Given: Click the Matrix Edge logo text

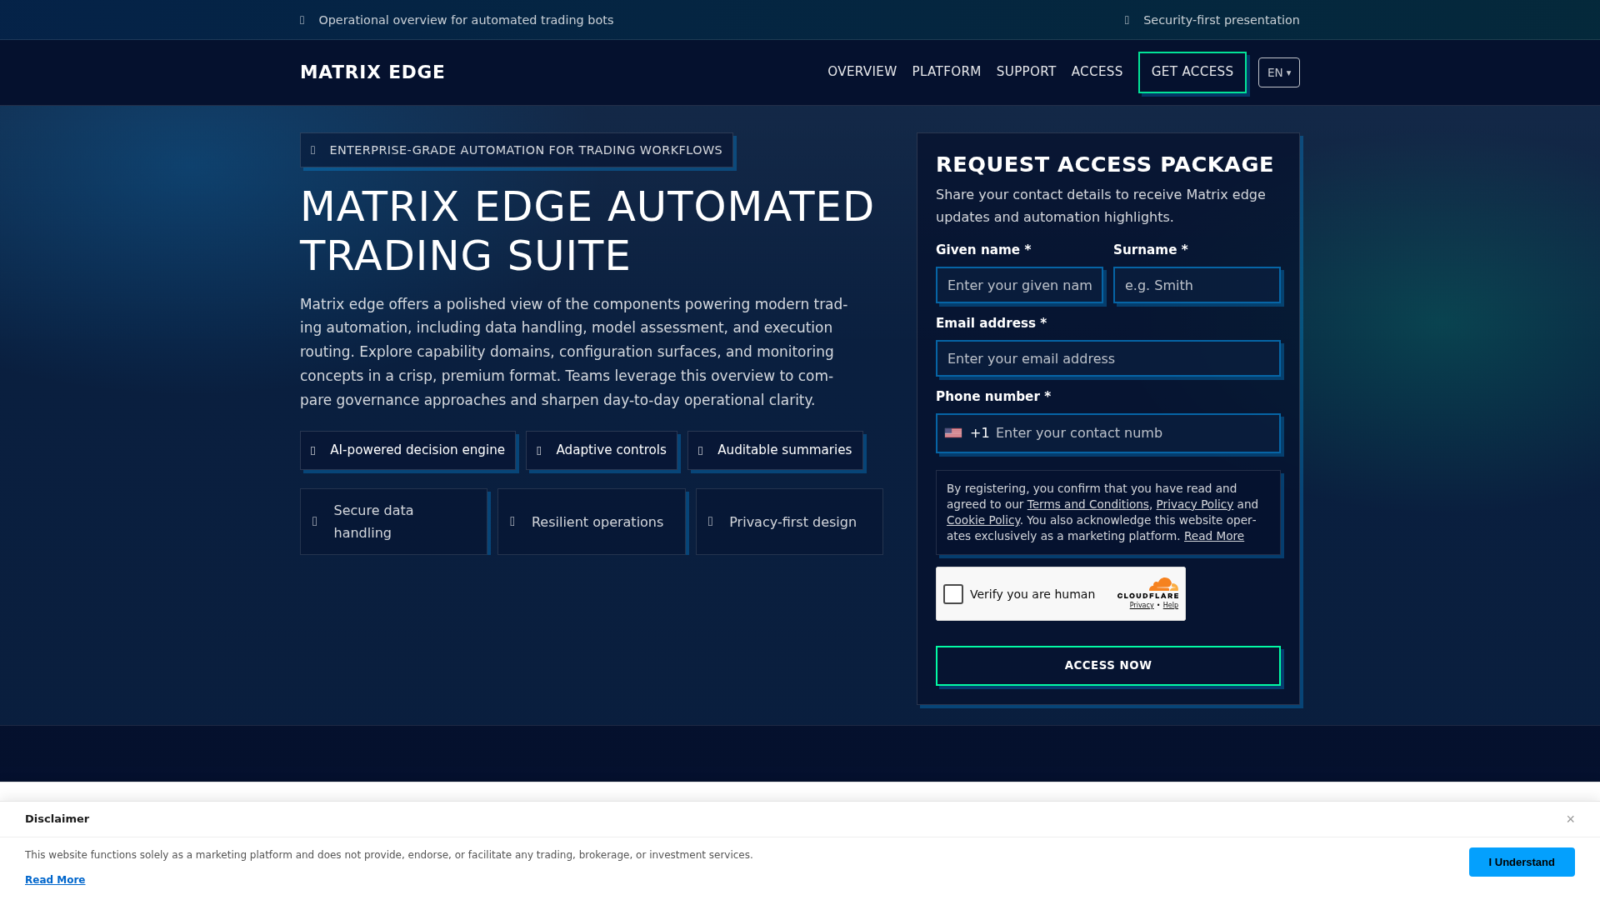Looking at the screenshot, I should pos(372,72).
